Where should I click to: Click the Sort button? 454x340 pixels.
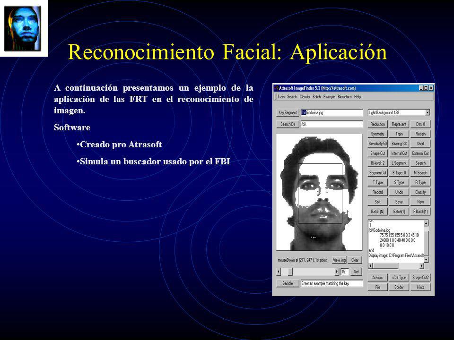(377, 202)
